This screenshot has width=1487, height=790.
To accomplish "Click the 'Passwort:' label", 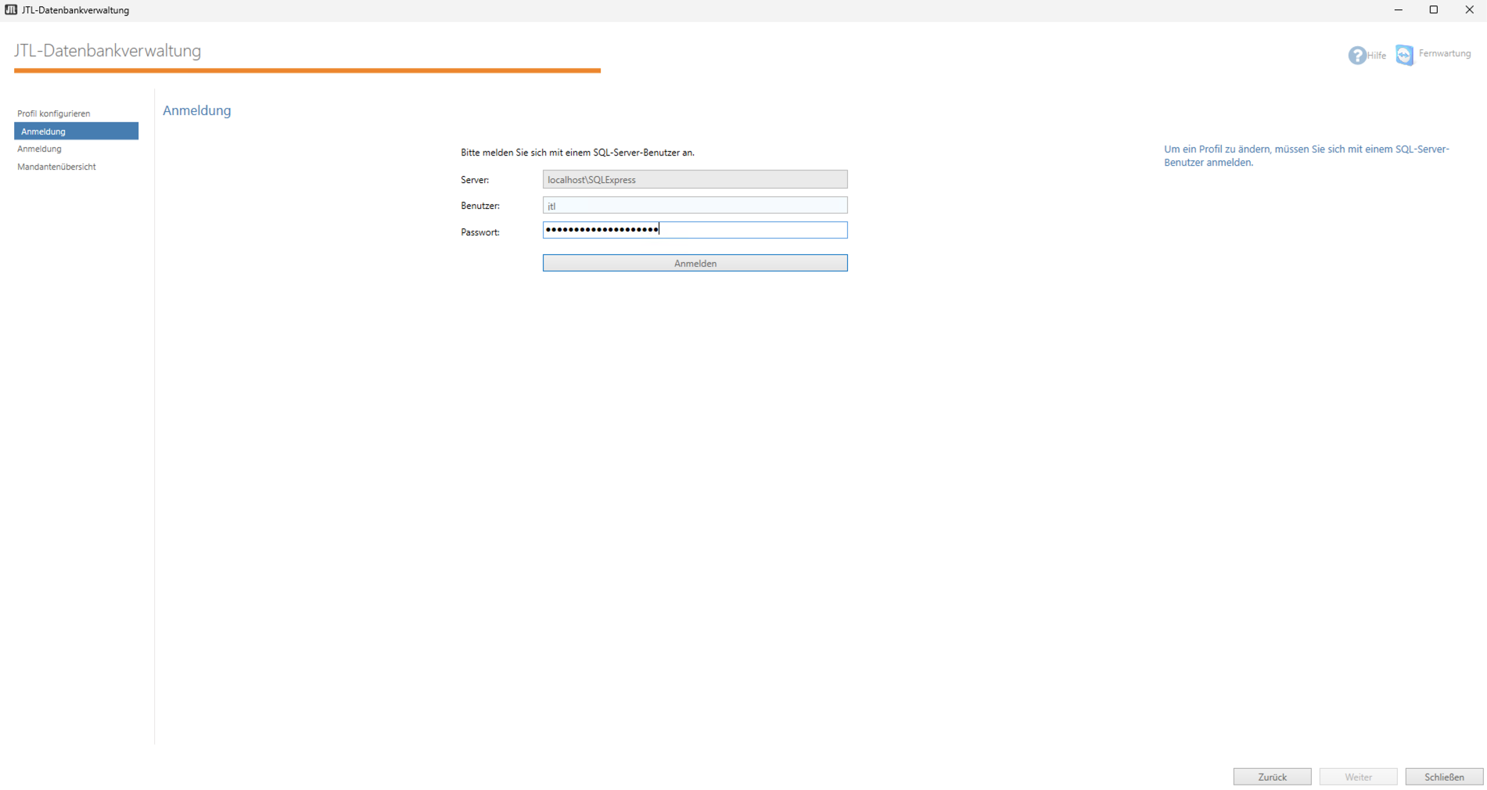I will (480, 232).
